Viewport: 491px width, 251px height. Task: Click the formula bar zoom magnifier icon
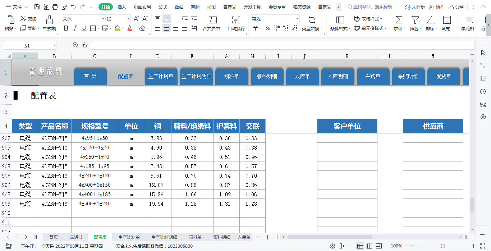[75, 45]
